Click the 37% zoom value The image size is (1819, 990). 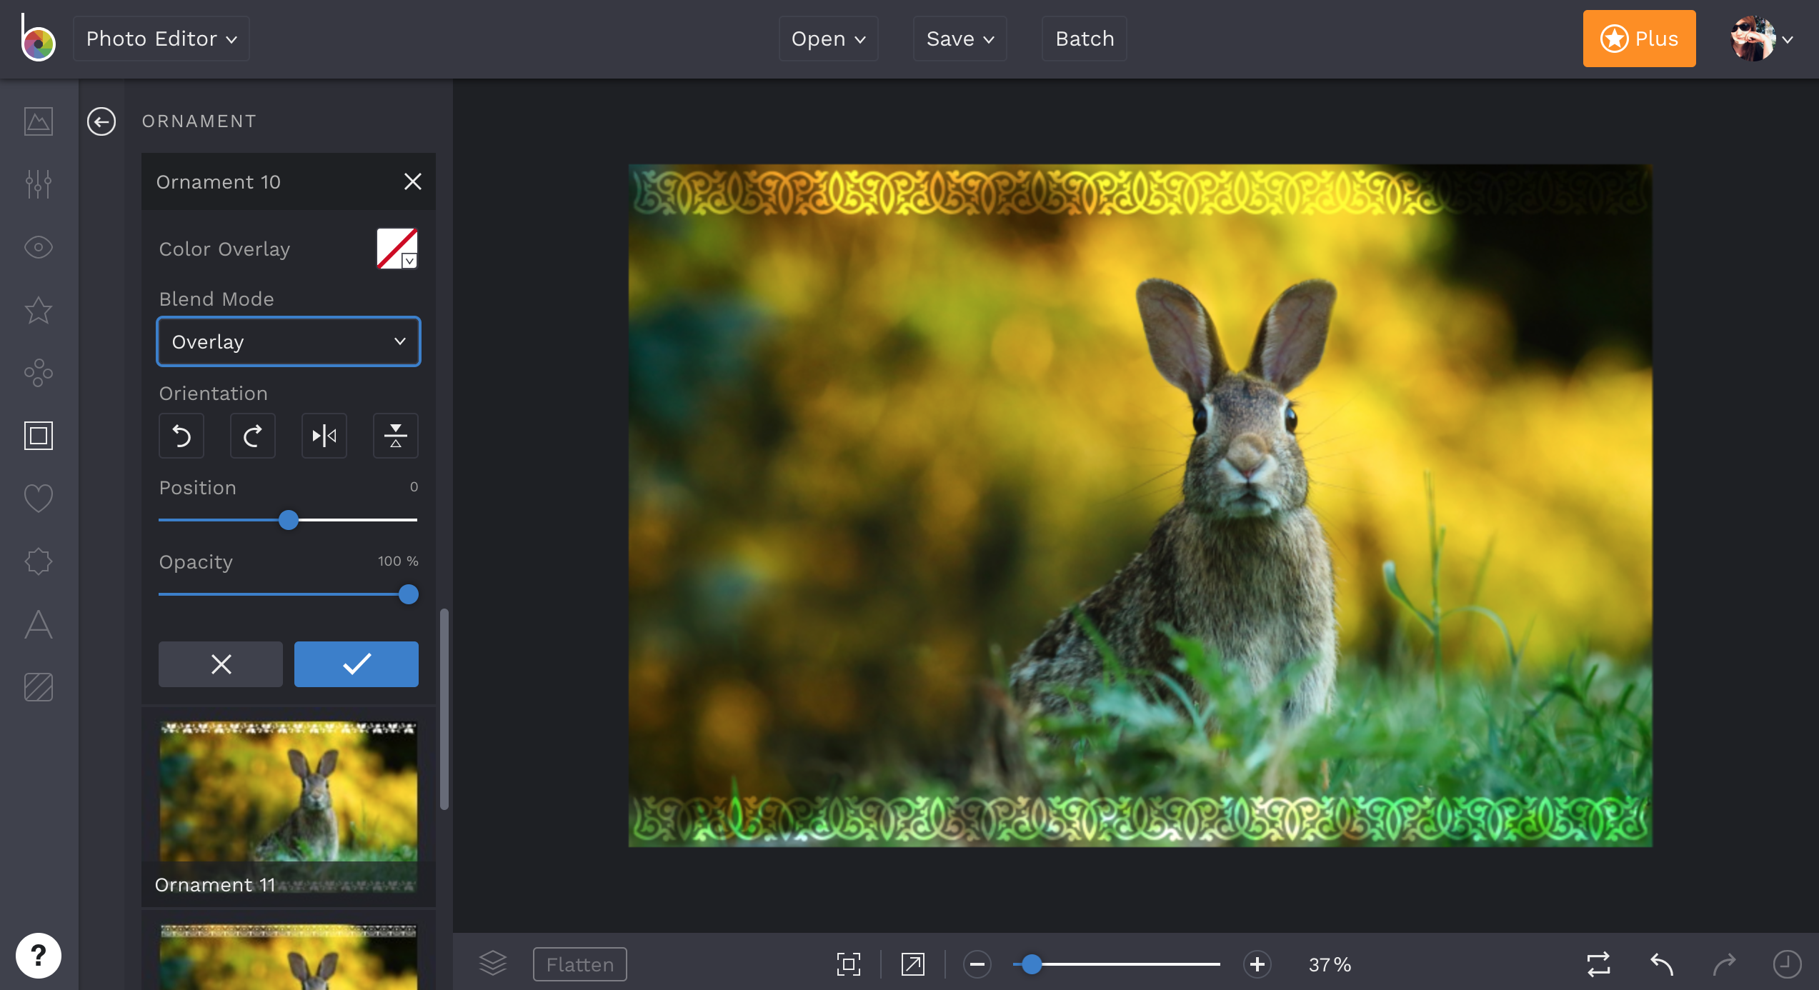coord(1330,964)
